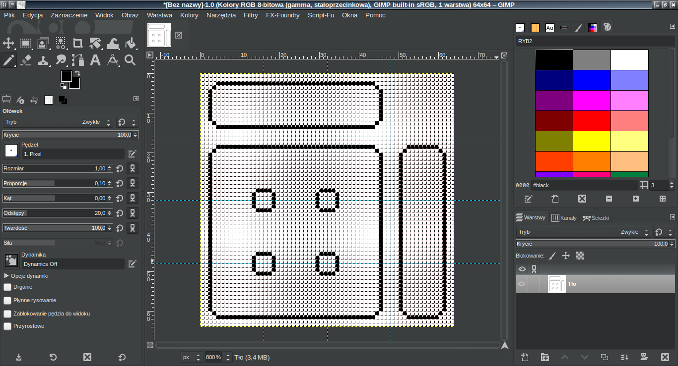Pick the pure red palette swatch
The height and width of the screenshot is (366, 678).
click(592, 121)
